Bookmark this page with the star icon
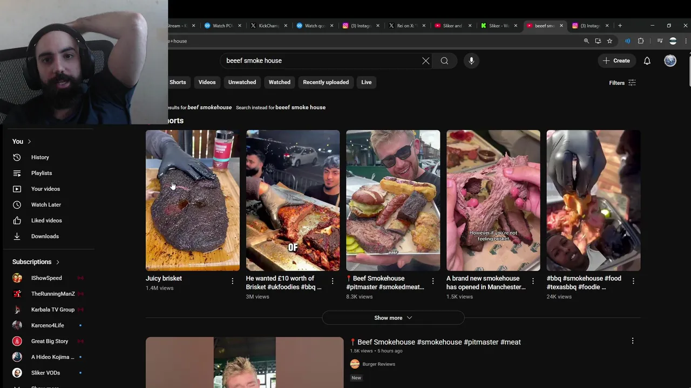The image size is (691, 388). 609,41
